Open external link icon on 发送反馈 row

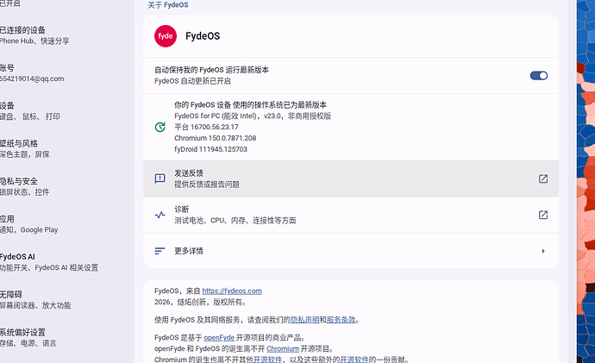tap(543, 178)
